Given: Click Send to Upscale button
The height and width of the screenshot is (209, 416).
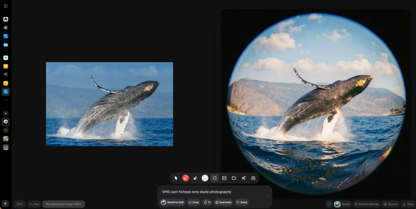Looking at the screenshot, I should coord(367,204).
